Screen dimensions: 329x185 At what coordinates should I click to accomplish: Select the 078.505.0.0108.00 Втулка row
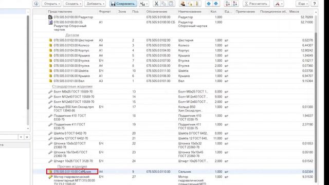(174, 66)
